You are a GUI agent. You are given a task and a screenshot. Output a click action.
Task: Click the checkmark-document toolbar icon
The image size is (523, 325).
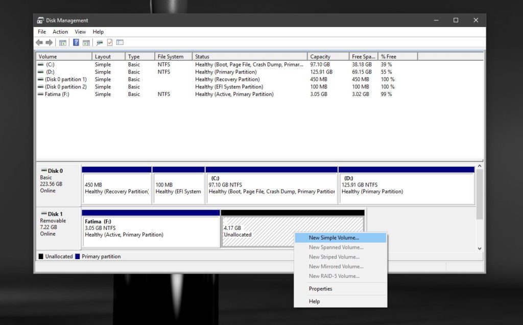(x=109, y=42)
